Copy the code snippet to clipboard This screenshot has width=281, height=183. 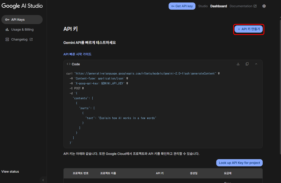pos(247,64)
